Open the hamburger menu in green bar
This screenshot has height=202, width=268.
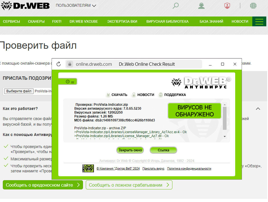point(259,22)
